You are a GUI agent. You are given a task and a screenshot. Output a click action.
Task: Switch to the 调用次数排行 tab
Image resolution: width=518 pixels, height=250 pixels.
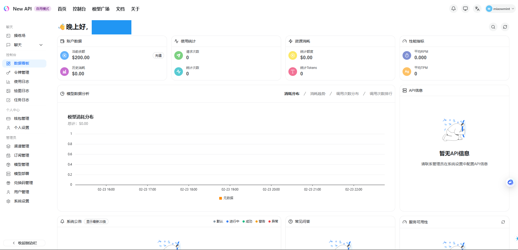pyautogui.click(x=381, y=94)
